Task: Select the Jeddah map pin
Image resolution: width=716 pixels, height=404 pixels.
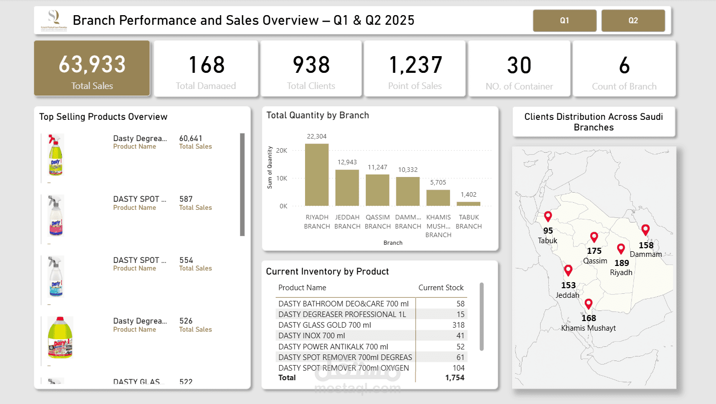Action: tap(568, 271)
